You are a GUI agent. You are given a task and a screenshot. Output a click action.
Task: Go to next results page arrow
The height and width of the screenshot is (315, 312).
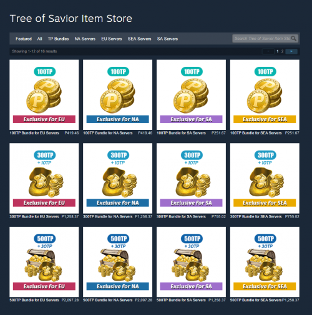[x=291, y=51]
